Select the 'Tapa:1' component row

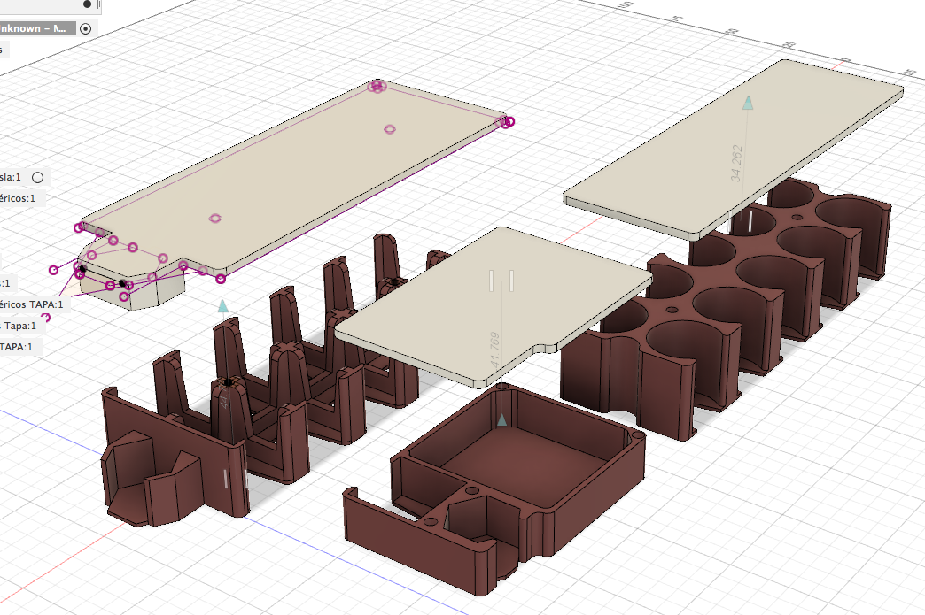click(22, 326)
